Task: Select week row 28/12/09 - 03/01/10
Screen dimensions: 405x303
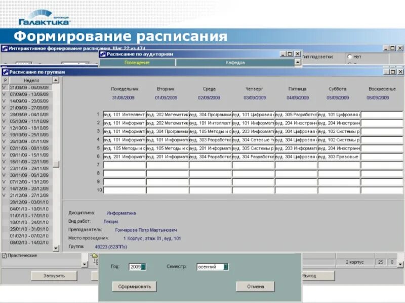Action: coord(29,202)
